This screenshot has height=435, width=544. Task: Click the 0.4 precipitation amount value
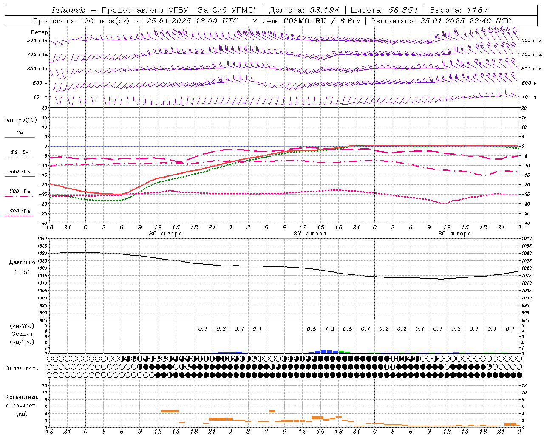tap(239, 329)
